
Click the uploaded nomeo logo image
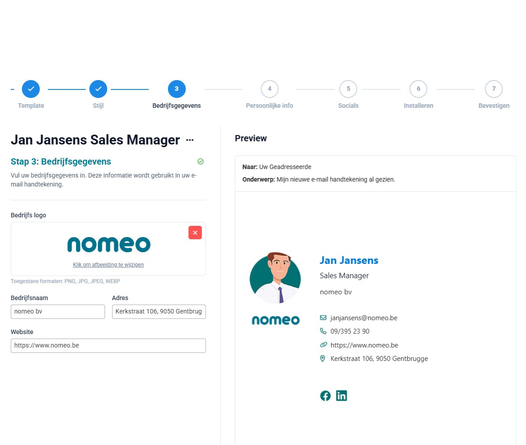point(109,245)
